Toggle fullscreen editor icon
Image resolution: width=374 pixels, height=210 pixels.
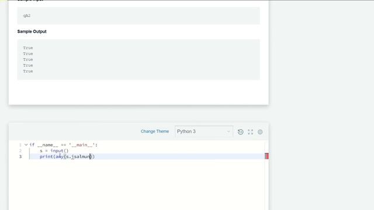(x=250, y=132)
